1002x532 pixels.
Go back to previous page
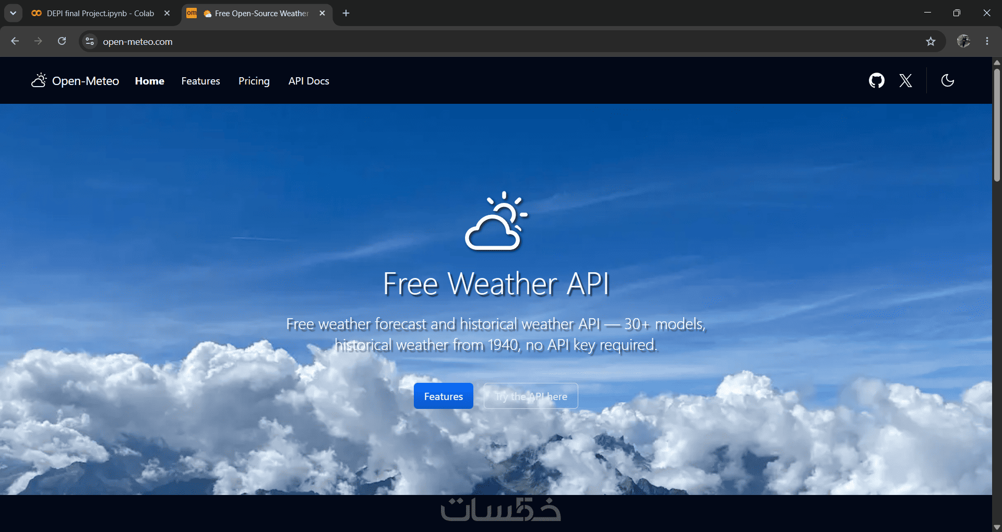15,41
